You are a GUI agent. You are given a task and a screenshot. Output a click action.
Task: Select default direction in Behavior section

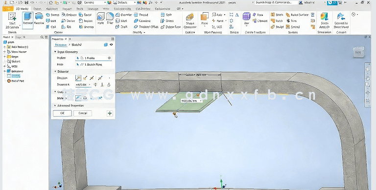tap(78, 78)
